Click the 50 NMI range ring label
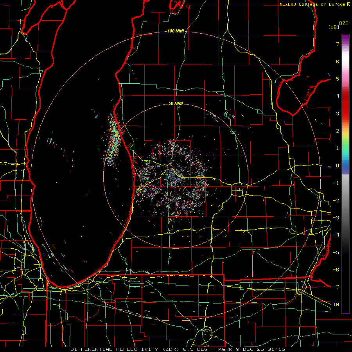The width and height of the screenshot is (352, 352). point(176,103)
